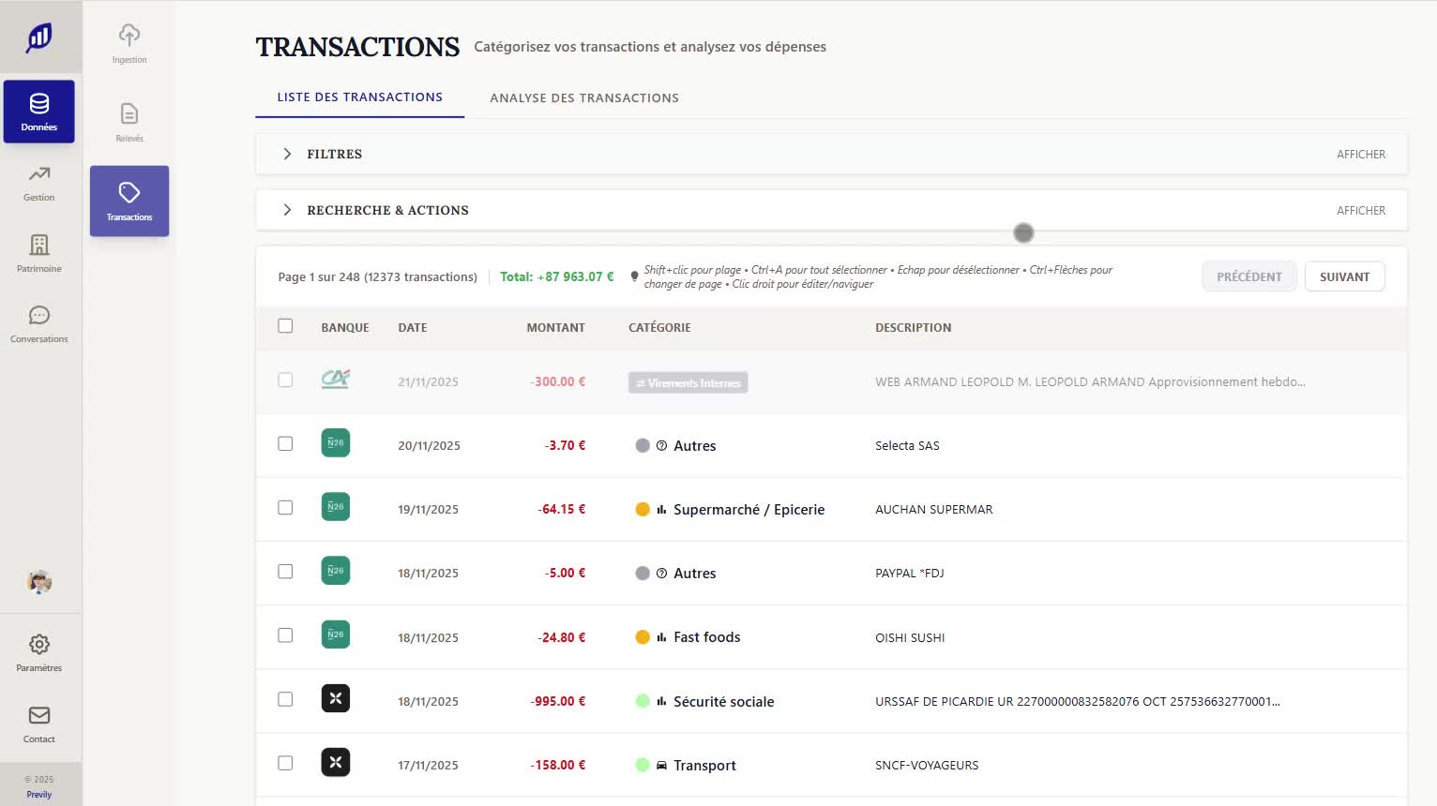Click N26 bank icon on Selecta SAS row
The image size is (1437, 806).
tap(335, 443)
